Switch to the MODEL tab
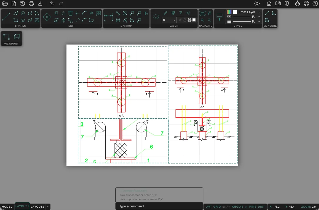The image size is (319, 210). pyautogui.click(x=7, y=206)
